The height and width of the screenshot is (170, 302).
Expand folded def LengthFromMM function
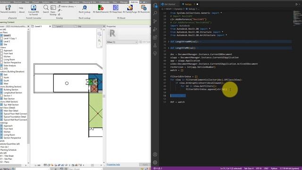click(x=168, y=42)
